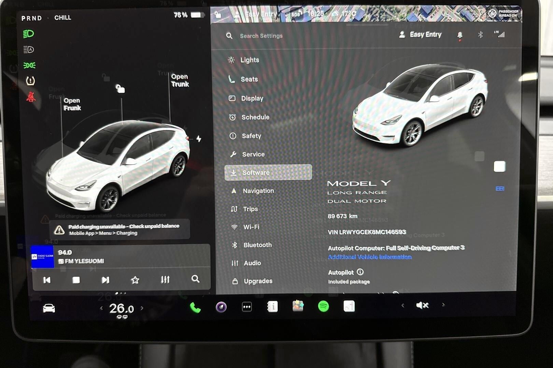Open Easy Entry driver profile menu
This screenshot has width=553, height=368.
(x=420, y=35)
